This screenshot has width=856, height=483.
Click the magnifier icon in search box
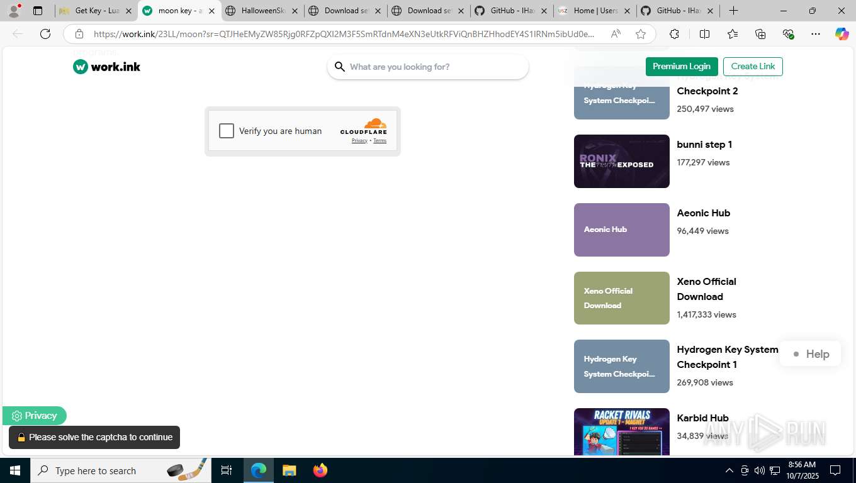pyautogui.click(x=340, y=67)
